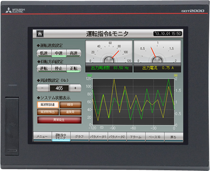Set rotation to 逆転 reverse
Image resolution: width=210 pixels, height=171 pixels.
(44, 69)
